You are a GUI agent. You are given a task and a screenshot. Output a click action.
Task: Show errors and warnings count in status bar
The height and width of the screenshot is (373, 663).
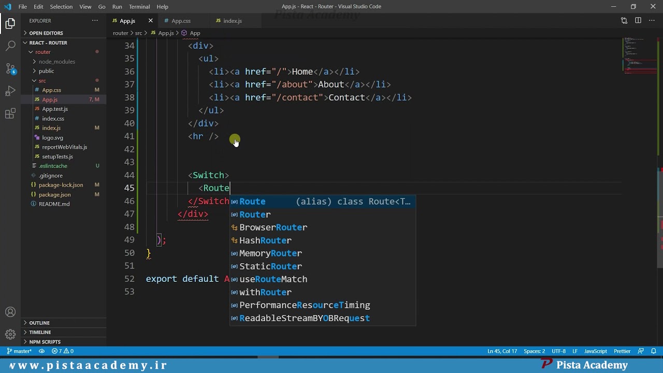pyautogui.click(x=63, y=351)
